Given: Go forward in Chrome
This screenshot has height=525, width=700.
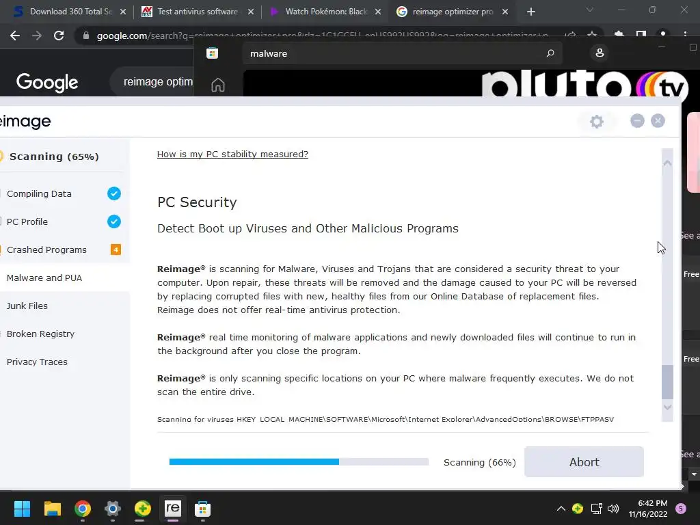Looking at the screenshot, I should coord(37,36).
